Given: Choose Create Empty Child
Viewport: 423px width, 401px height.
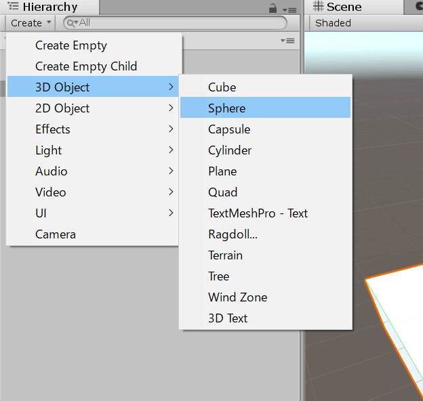Looking at the screenshot, I should point(86,66).
